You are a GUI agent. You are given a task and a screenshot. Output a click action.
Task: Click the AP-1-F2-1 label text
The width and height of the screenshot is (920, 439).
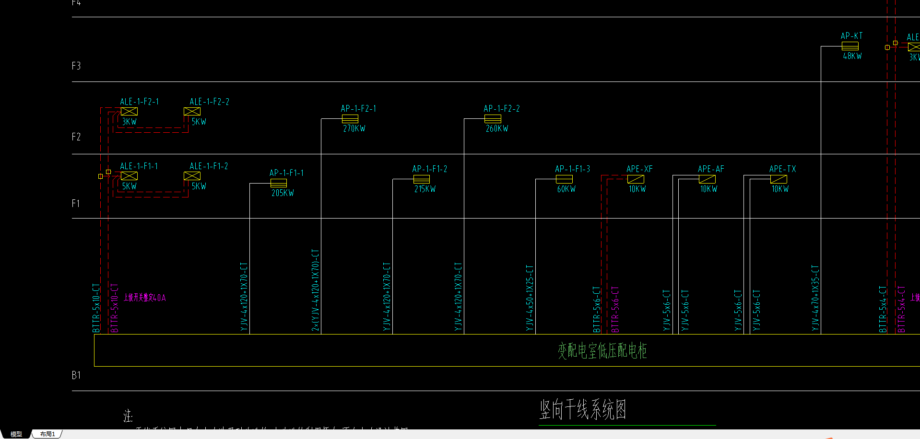point(358,109)
